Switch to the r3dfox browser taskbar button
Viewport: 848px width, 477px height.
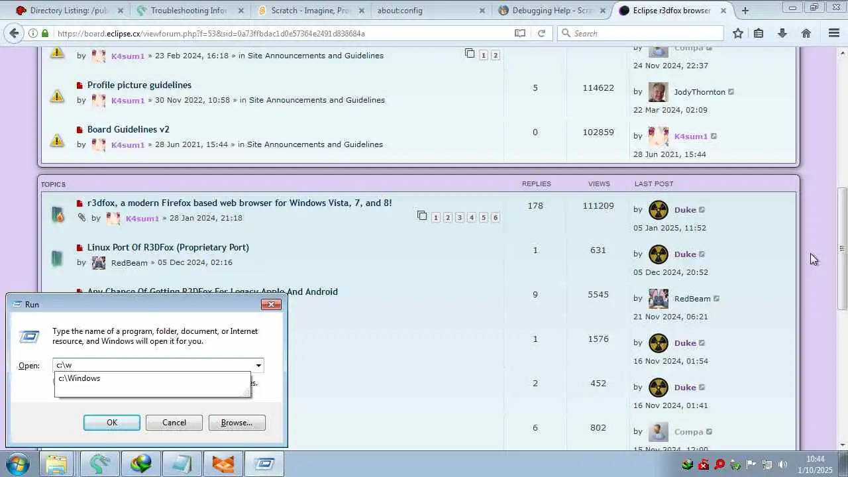click(x=223, y=464)
